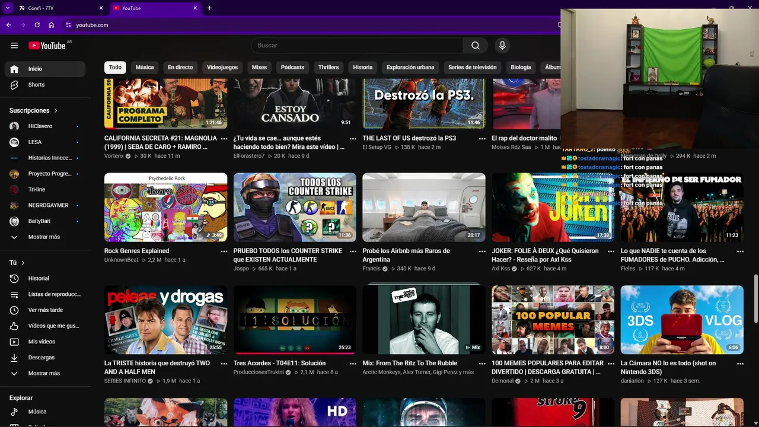Open BaityBait channel subscription
Screen dimensions: 759x427
[x=46, y=221]
